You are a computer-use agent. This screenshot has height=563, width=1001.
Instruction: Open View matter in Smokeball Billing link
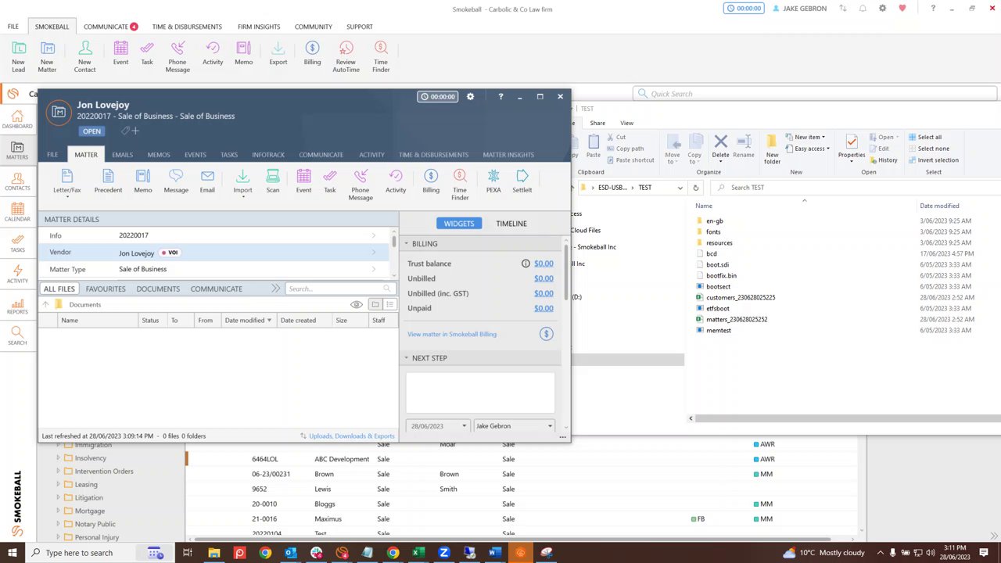tap(452, 334)
